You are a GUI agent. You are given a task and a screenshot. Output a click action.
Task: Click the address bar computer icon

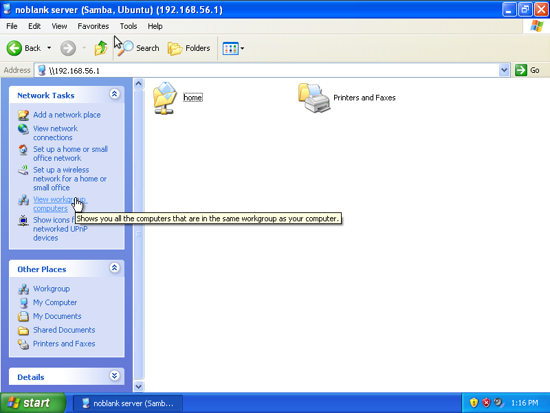41,71
